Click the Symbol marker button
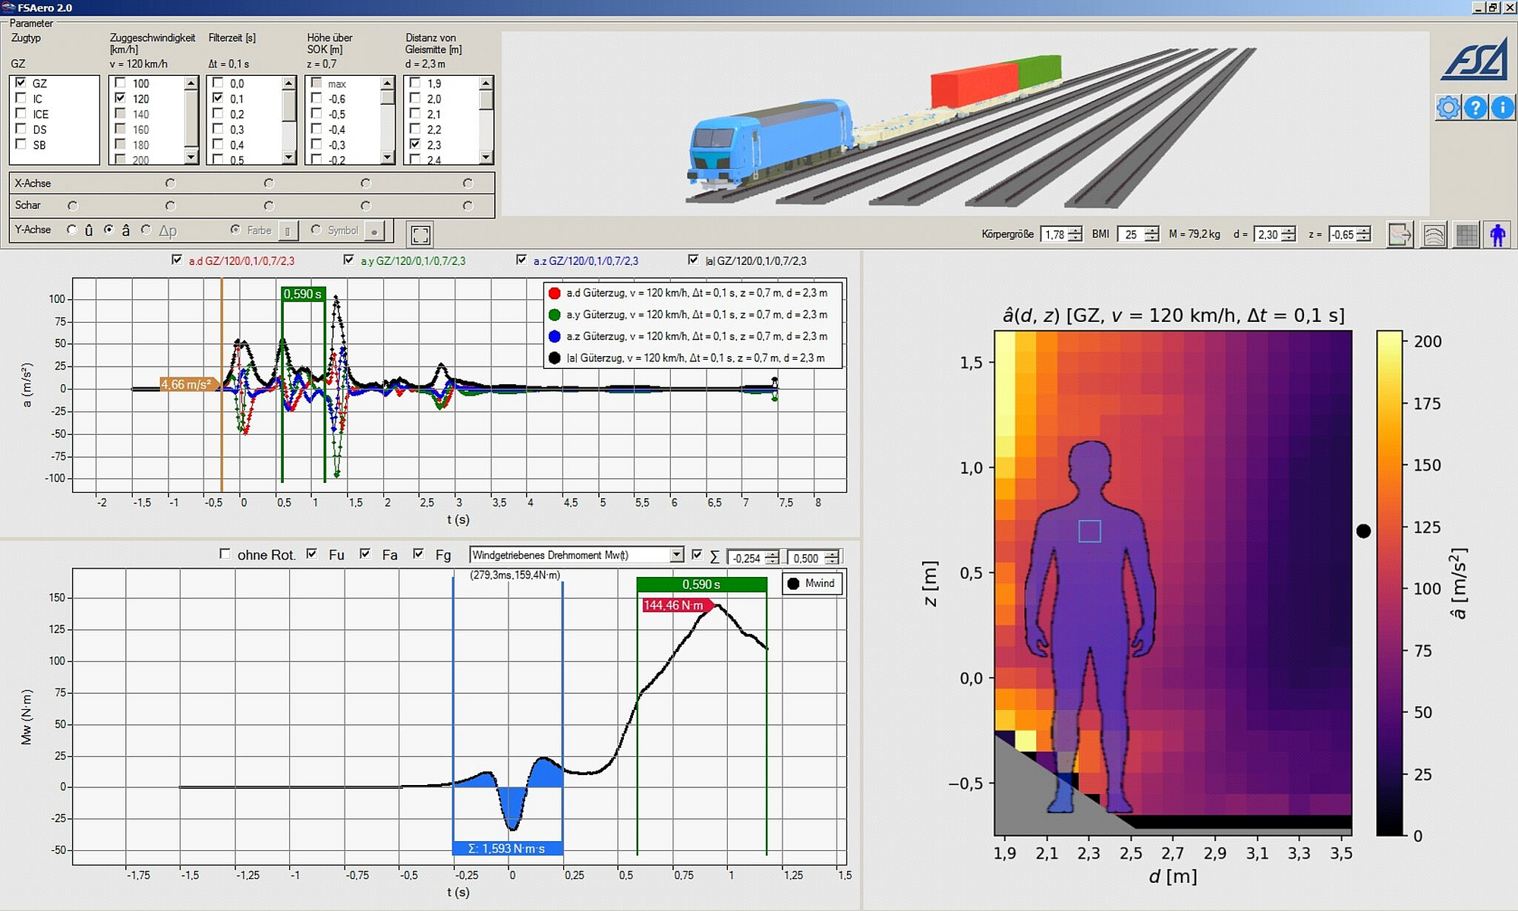 pyautogui.click(x=374, y=231)
